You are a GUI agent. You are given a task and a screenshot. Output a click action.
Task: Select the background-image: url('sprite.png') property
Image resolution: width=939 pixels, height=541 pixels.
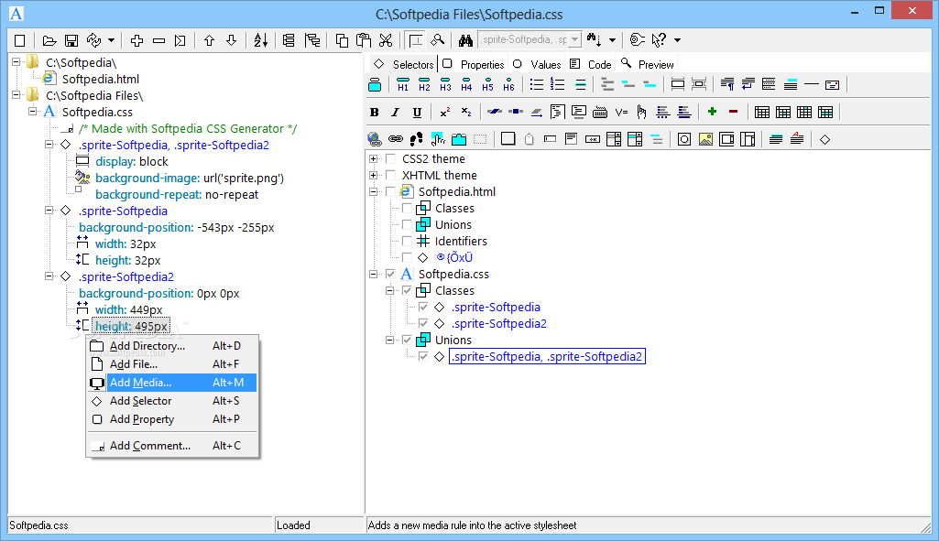click(x=190, y=178)
